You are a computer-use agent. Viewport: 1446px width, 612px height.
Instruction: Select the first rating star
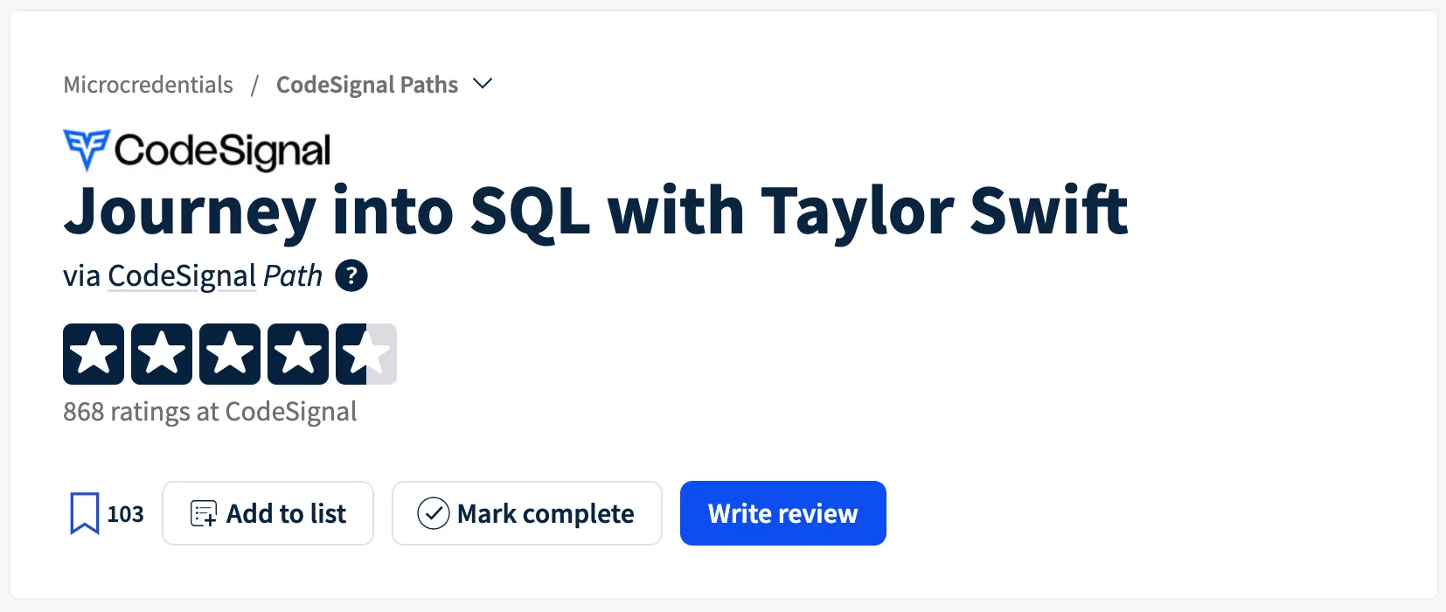94,353
